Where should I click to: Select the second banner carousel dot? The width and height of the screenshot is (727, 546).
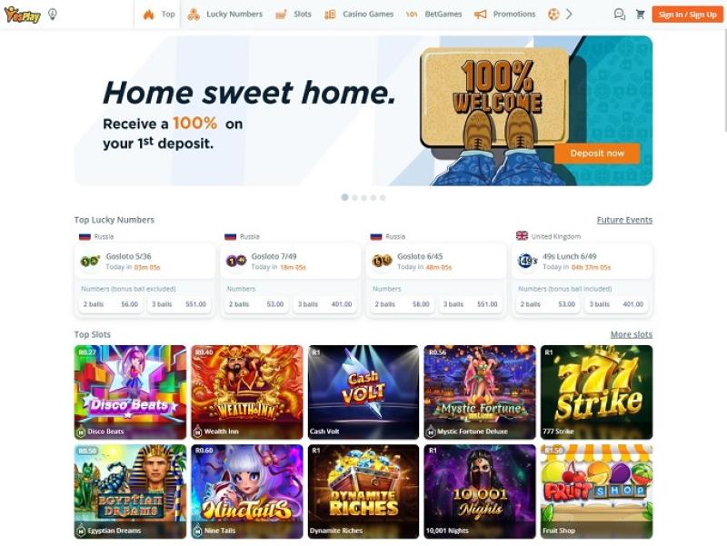coord(354,197)
